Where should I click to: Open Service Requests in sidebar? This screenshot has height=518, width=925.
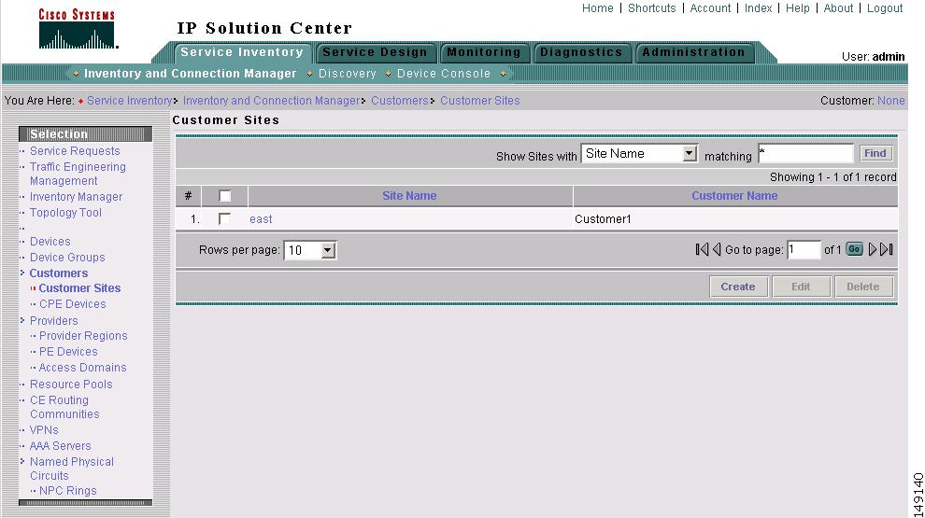click(x=75, y=151)
